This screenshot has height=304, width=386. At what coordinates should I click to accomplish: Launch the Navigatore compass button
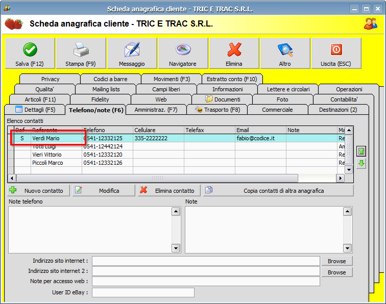pos(183,53)
